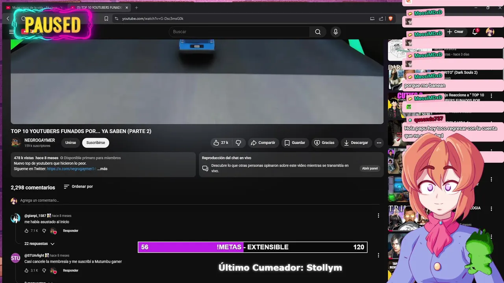Like gianpi_1587's comment
Viewport: 504px width, 283px height.
[x=26, y=231]
